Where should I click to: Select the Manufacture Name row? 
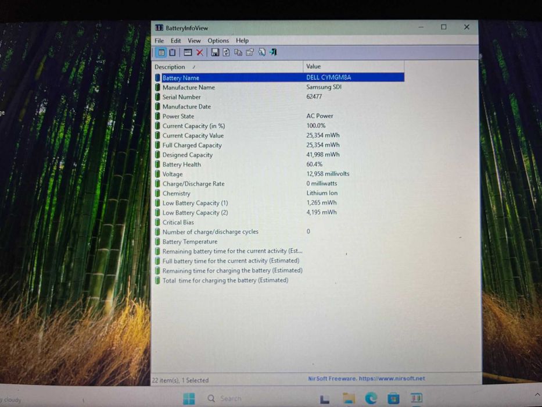(x=279, y=87)
